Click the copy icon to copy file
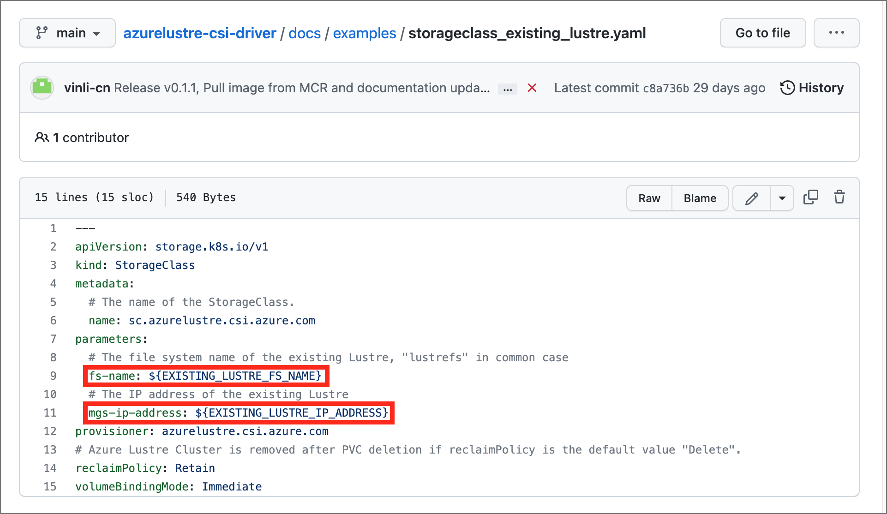Screen dimensions: 887x514 pyautogui.click(x=810, y=197)
